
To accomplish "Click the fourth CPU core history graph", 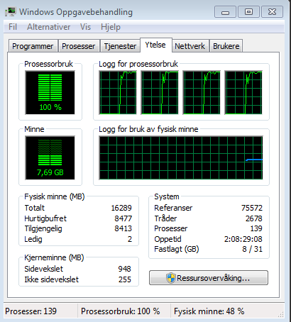I will [243, 93].
